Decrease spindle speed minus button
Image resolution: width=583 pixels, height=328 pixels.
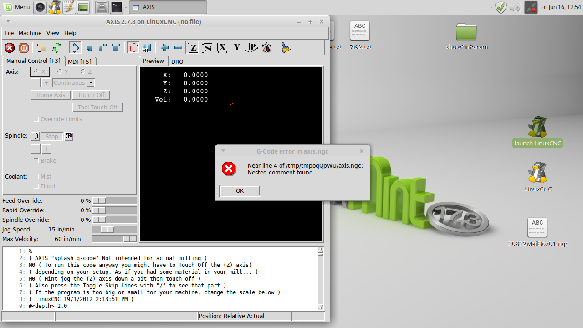coord(36,149)
